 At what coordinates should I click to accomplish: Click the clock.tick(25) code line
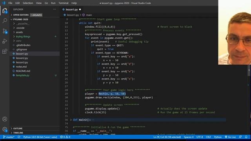point(95,112)
